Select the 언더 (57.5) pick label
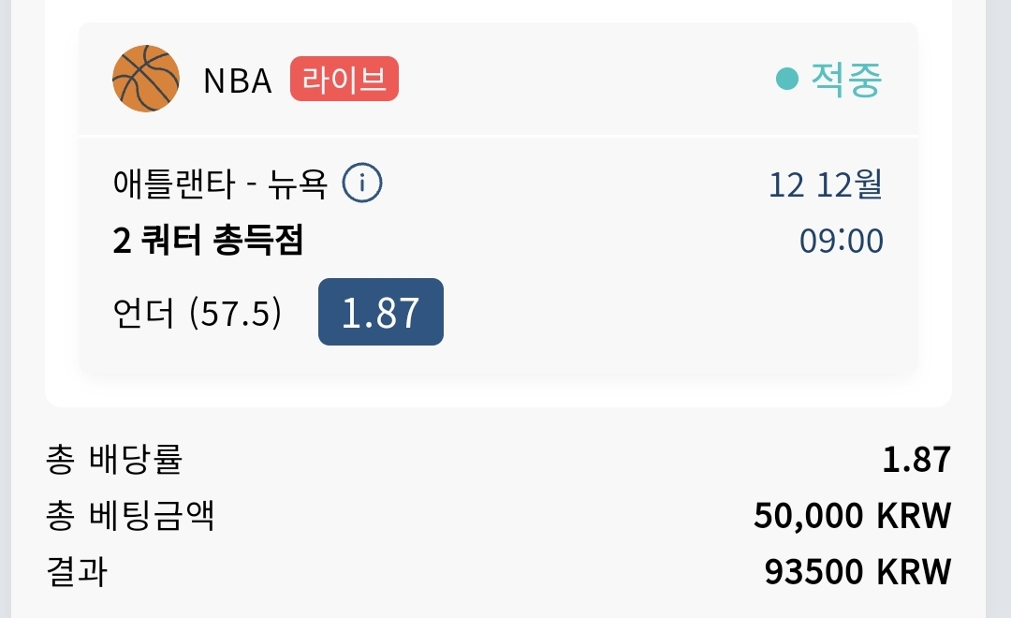The width and height of the screenshot is (1011, 618). pyautogui.click(x=198, y=313)
